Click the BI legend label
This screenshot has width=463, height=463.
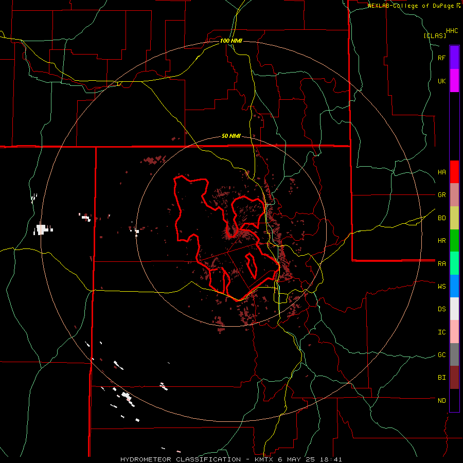click(x=441, y=378)
